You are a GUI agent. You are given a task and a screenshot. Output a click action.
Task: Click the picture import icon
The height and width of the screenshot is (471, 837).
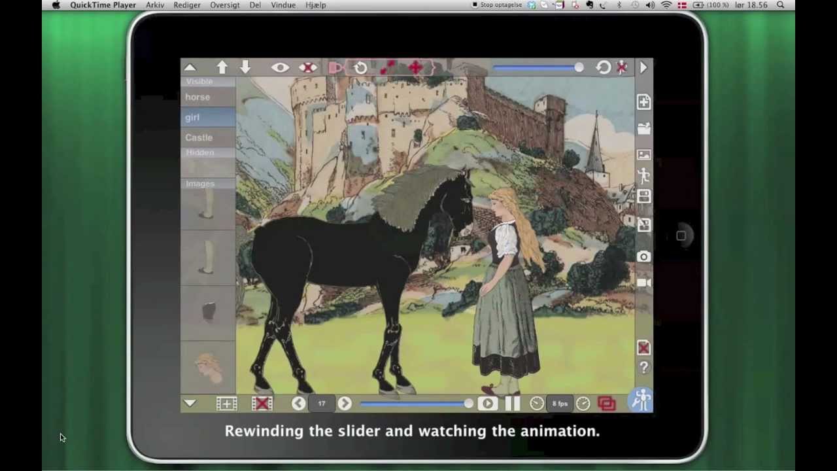pos(643,155)
